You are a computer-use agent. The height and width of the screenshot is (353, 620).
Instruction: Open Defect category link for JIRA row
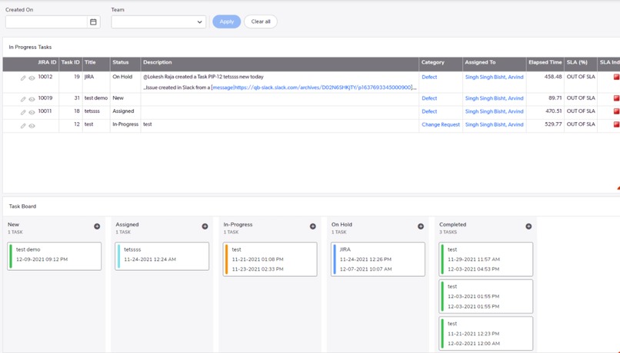[x=429, y=77]
